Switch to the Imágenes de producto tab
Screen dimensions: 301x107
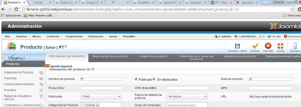click(x=240, y=56)
